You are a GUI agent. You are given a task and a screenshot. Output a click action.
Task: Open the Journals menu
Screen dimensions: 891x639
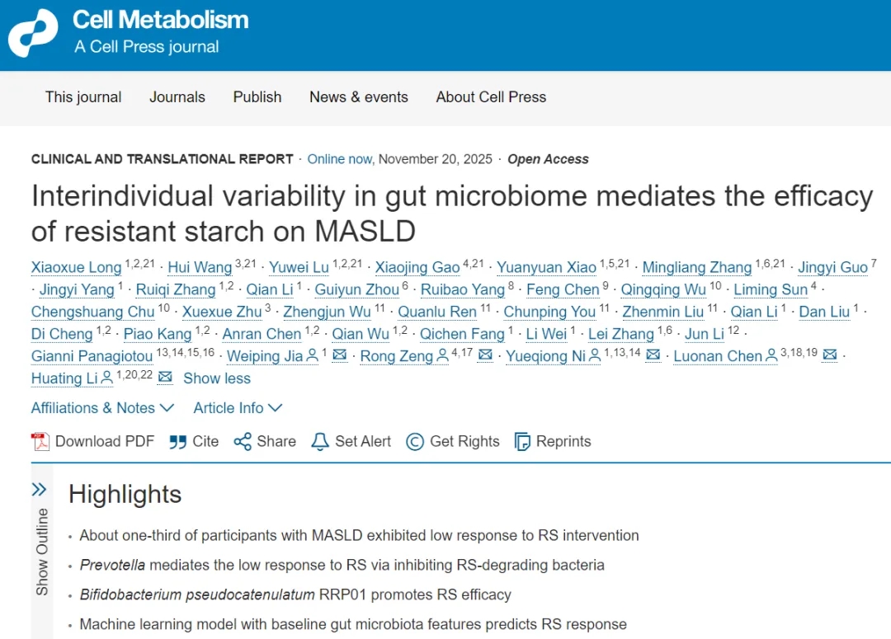tap(177, 97)
